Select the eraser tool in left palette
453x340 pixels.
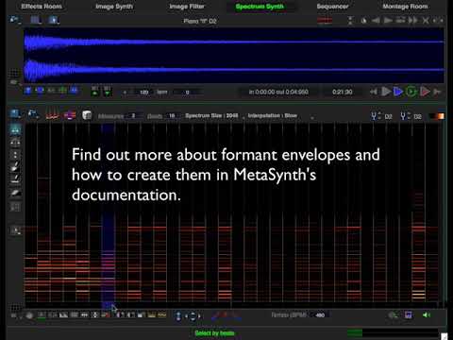pos(15,193)
